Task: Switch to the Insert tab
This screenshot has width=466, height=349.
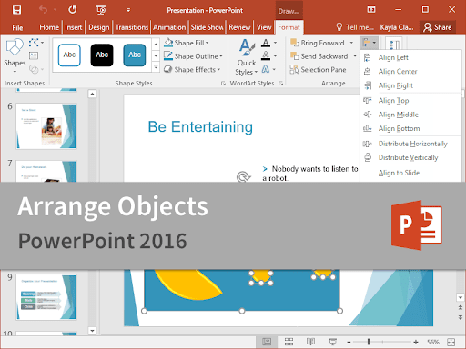Action: (x=74, y=27)
